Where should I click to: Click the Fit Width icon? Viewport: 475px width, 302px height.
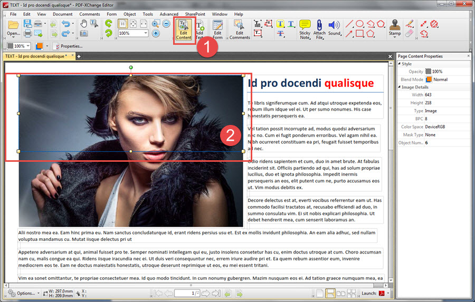tap(144, 24)
